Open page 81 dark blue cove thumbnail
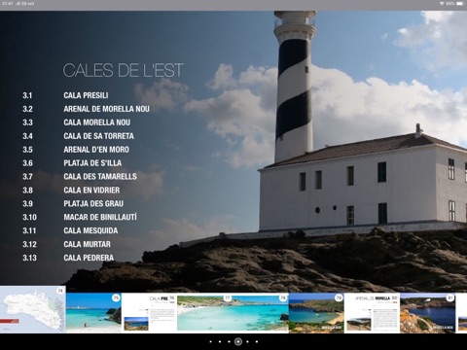Image resolution: width=467 pixels, height=350 pixels. pos(428,313)
